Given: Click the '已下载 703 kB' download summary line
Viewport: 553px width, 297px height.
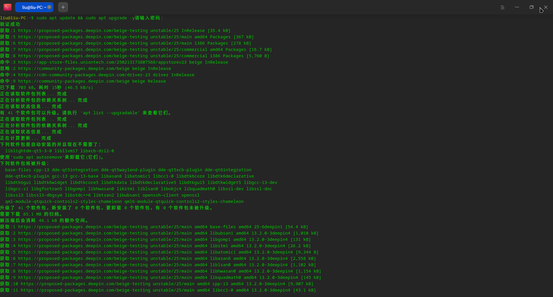Looking at the screenshot, I should click(47, 87).
